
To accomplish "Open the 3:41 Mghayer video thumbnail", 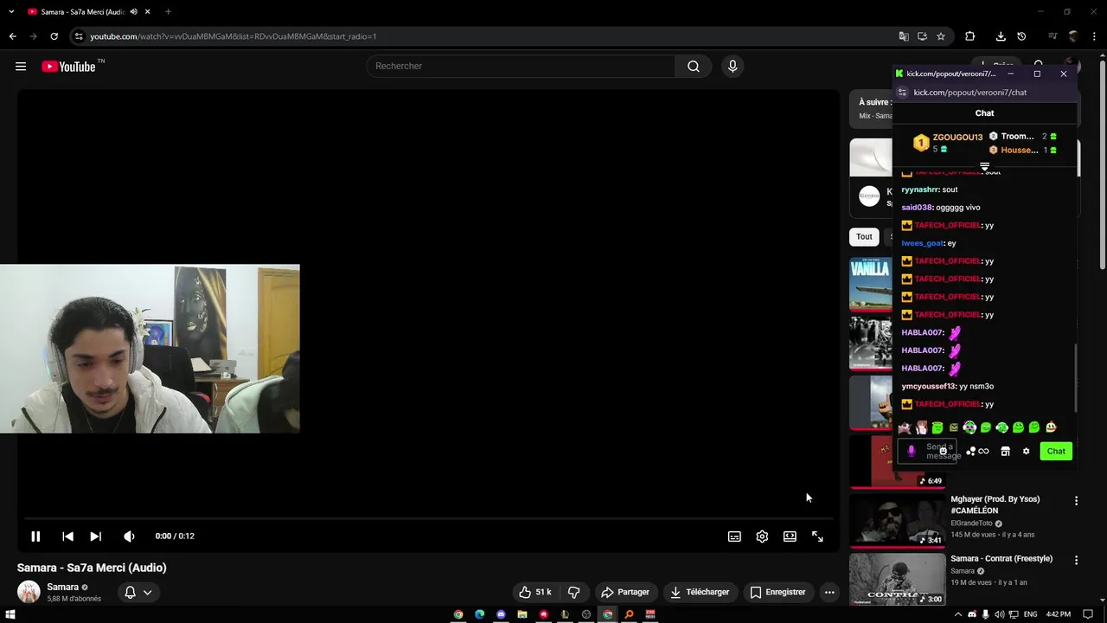I will pyautogui.click(x=897, y=520).
